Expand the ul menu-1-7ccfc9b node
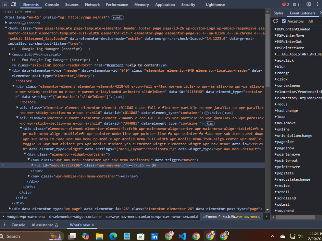This screenshot has width=322, height=241. (x=33, y=165)
